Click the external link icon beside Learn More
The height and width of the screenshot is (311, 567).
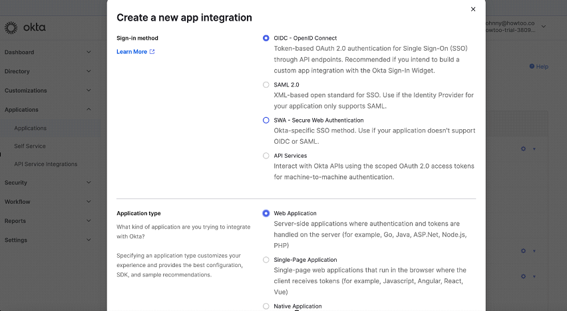[152, 52]
